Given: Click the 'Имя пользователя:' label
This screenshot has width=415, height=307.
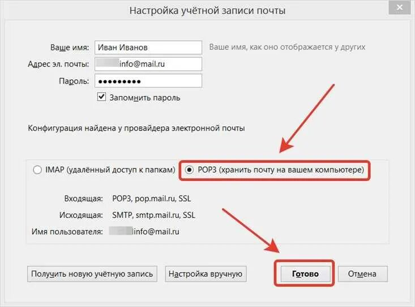Looking at the screenshot, I should [x=67, y=232].
